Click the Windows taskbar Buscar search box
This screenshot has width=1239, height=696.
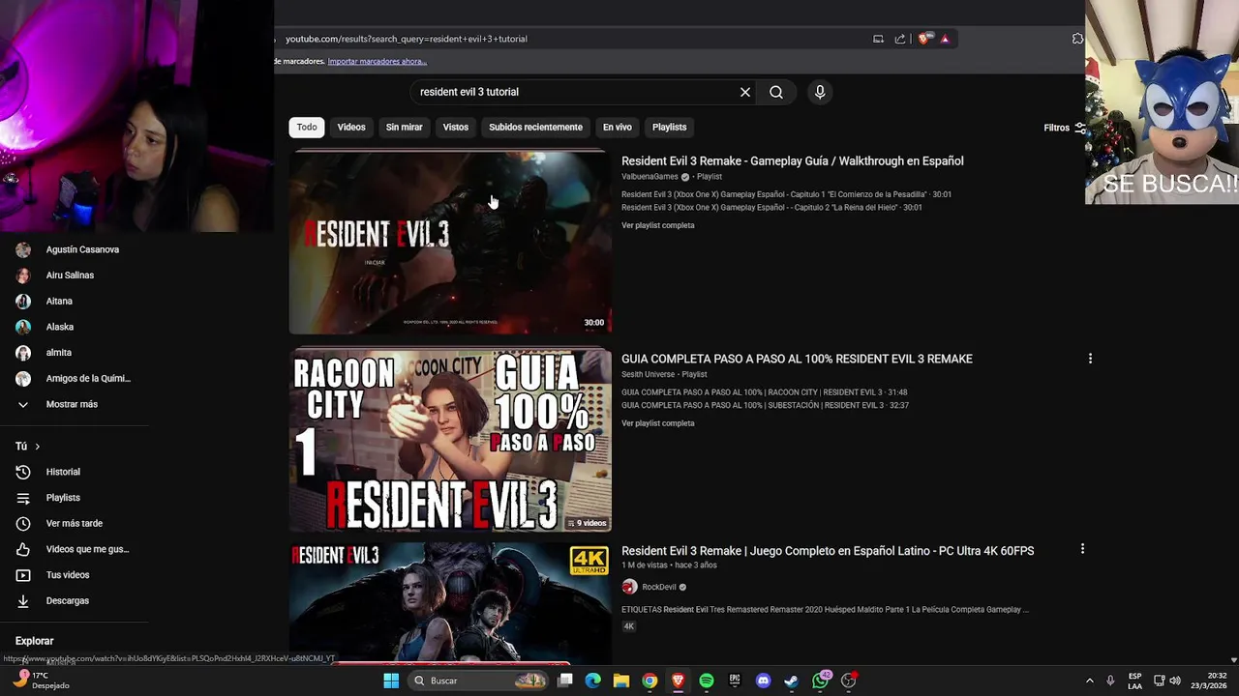pyautogui.click(x=477, y=681)
